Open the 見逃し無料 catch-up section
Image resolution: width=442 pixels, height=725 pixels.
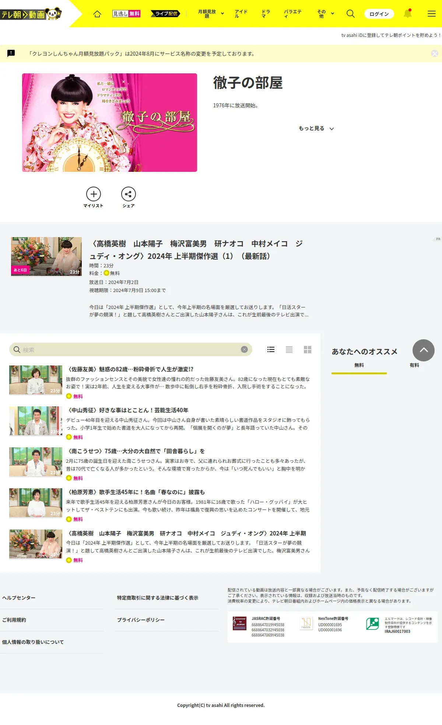point(126,14)
